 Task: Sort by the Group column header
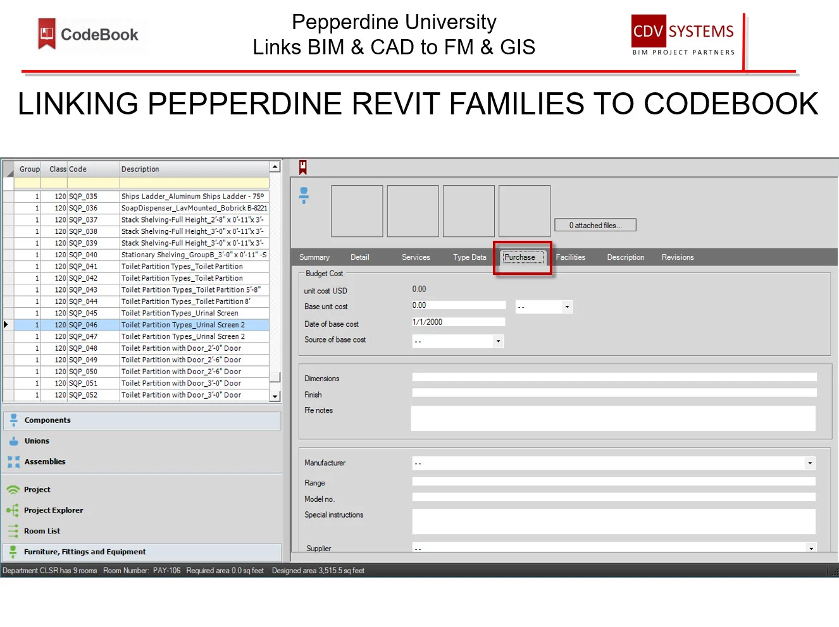click(x=28, y=169)
